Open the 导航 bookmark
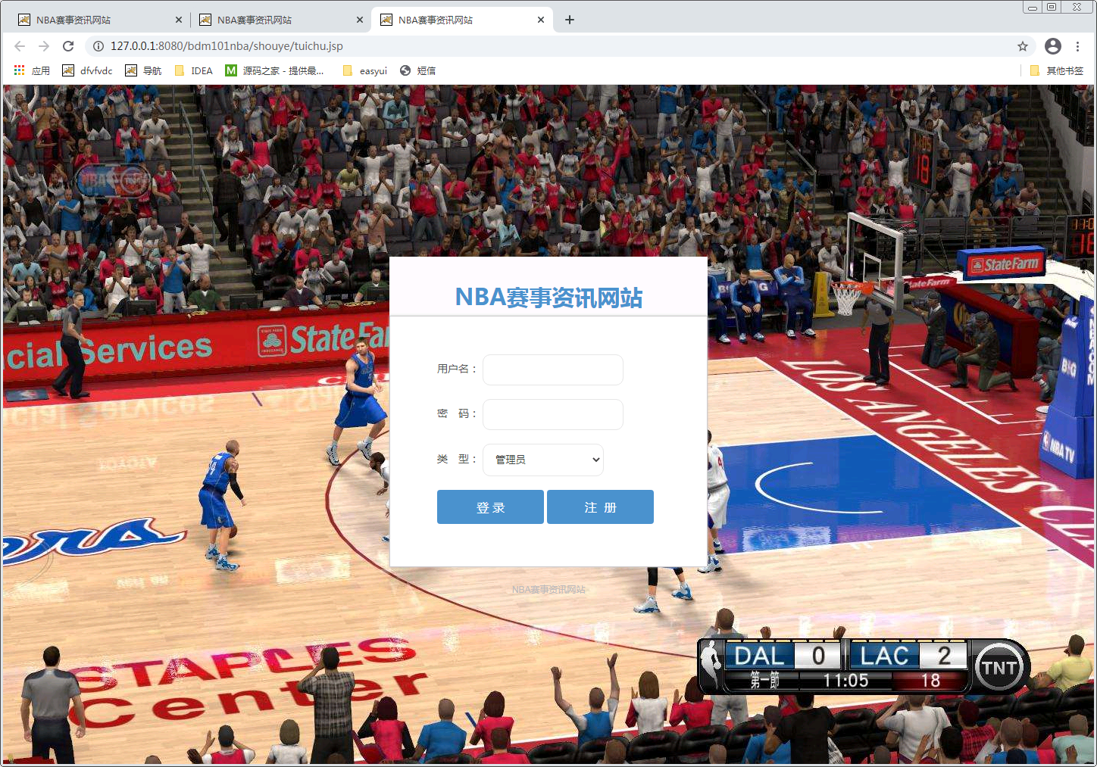1097x767 pixels. [143, 70]
